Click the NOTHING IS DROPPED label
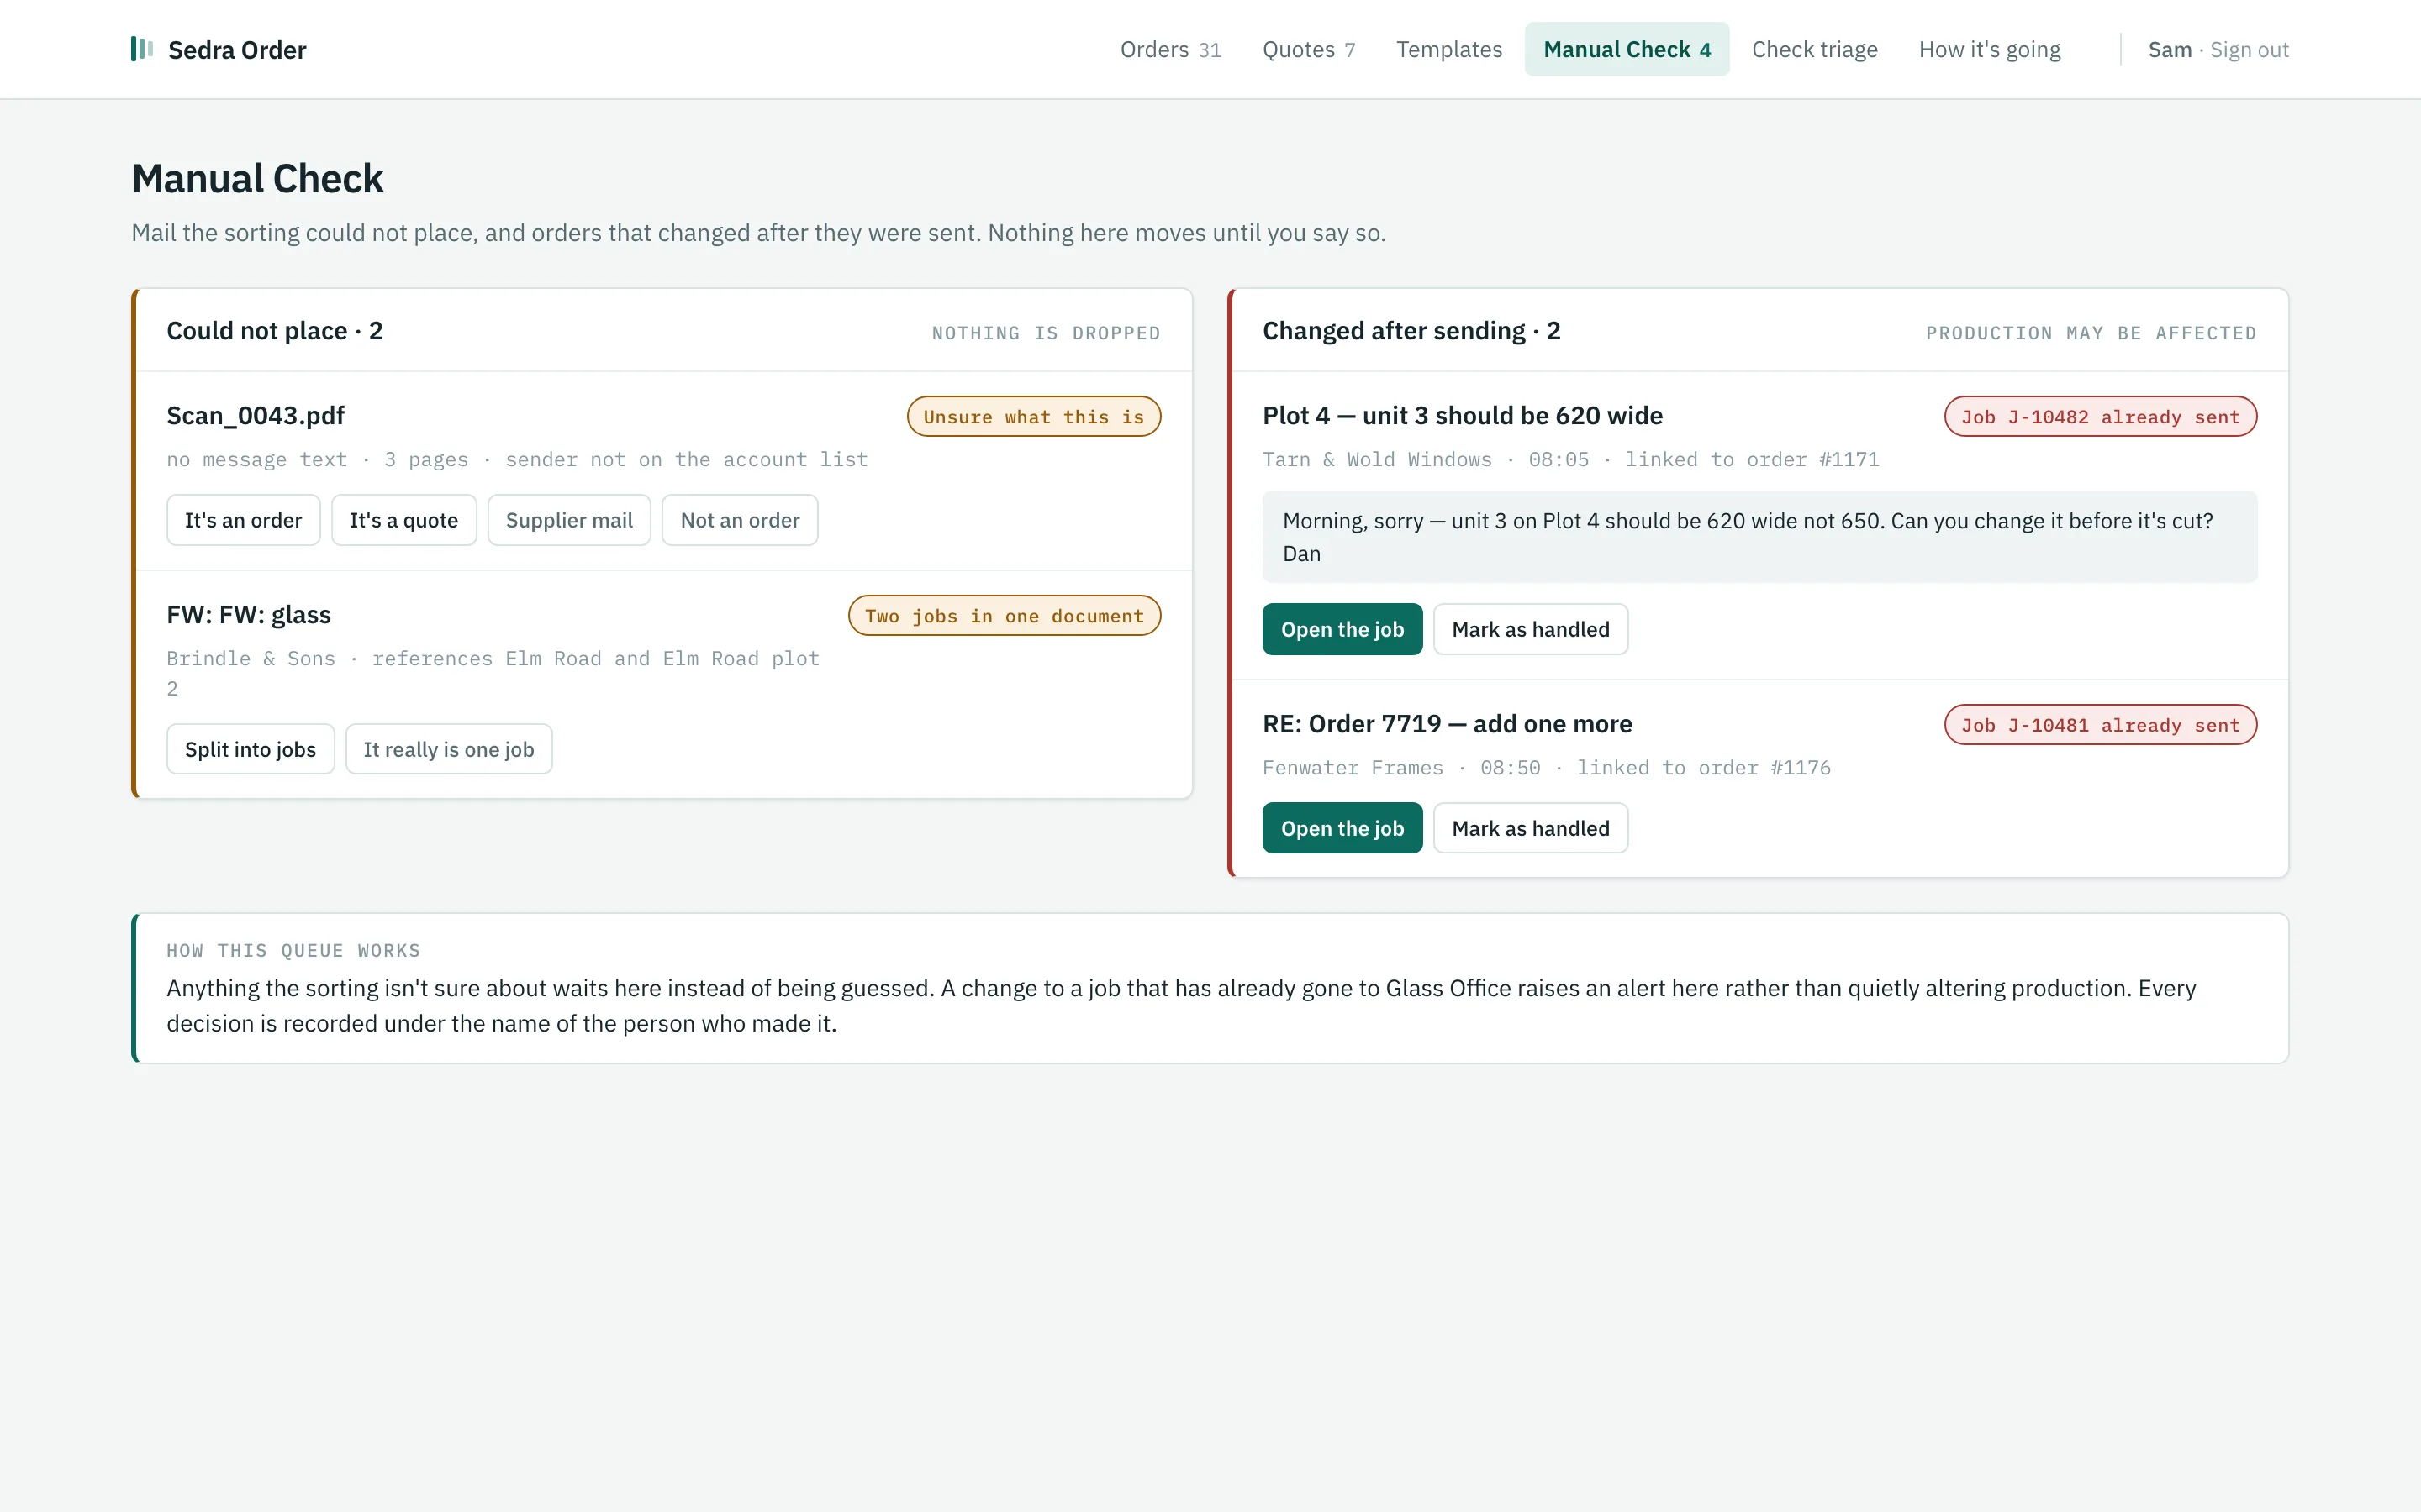 coord(1046,333)
